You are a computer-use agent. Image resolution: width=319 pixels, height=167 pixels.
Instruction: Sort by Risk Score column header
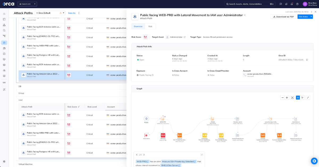click(74, 107)
